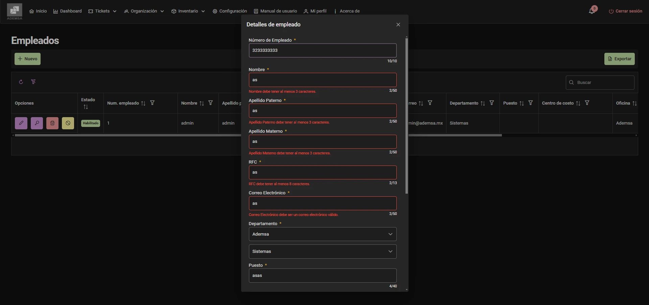
Task: Go to Mi perfil
Action: click(x=315, y=11)
